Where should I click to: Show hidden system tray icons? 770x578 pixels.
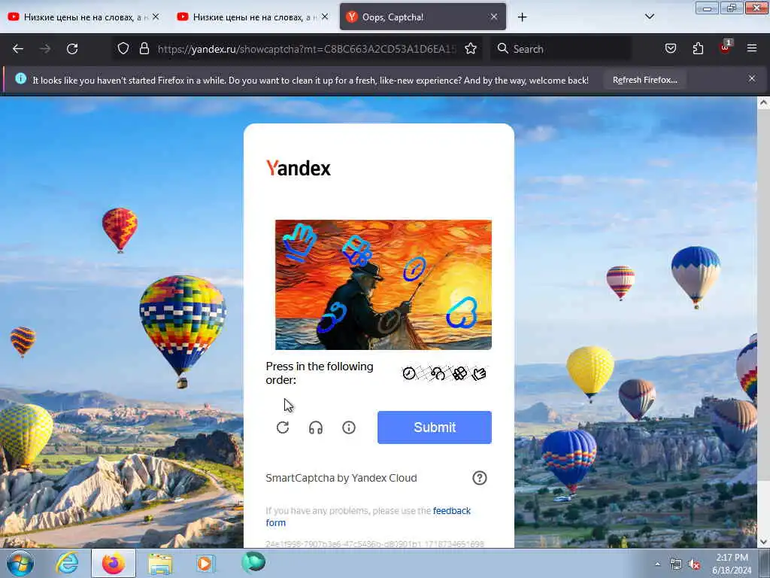[657, 564]
